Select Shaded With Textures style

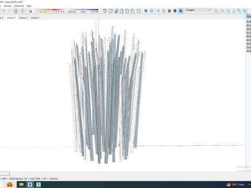pyautogui.click(x=175, y=11)
